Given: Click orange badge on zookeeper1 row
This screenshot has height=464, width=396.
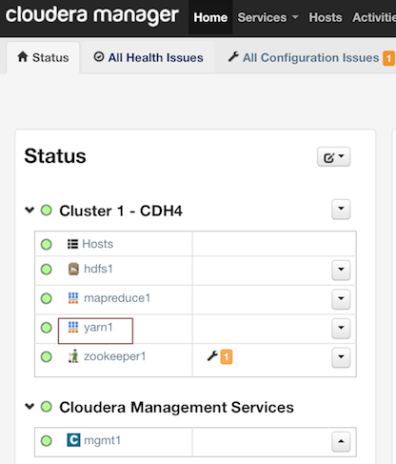Looking at the screenshot, I should [227, 356].
